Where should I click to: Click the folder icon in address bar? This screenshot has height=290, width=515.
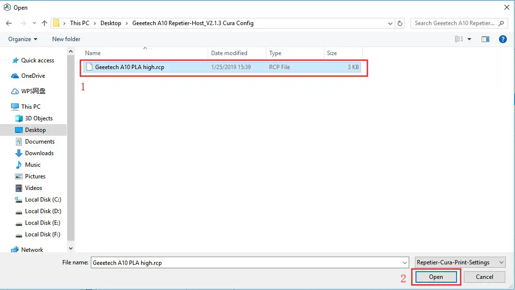tap(57, 23)
